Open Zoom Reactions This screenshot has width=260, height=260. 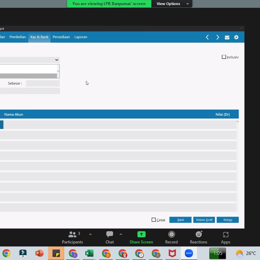click(198, 237)
